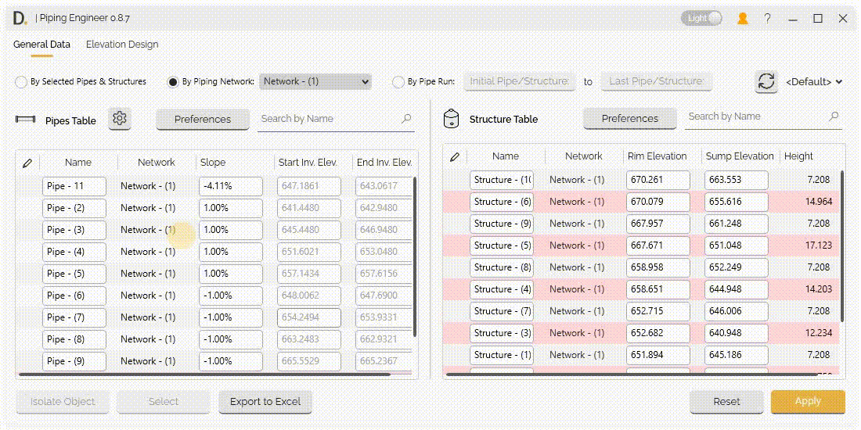Click the Export to Excel button
This screenshot has width=861, height=430.
tap(265, 402)
